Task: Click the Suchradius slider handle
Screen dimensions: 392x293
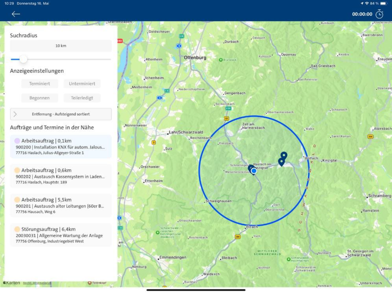Action: 22,59
